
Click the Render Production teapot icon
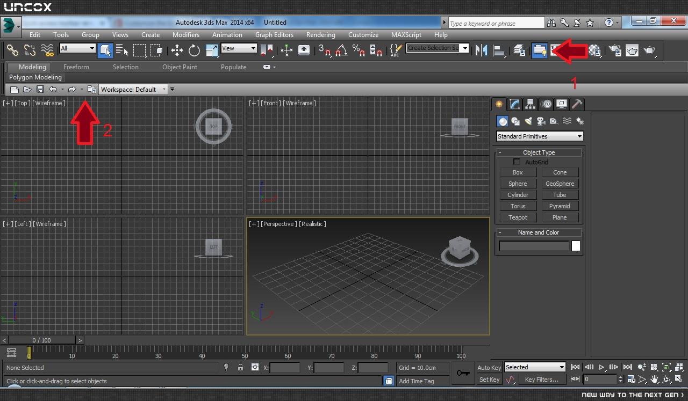click(x=650, y=50)
